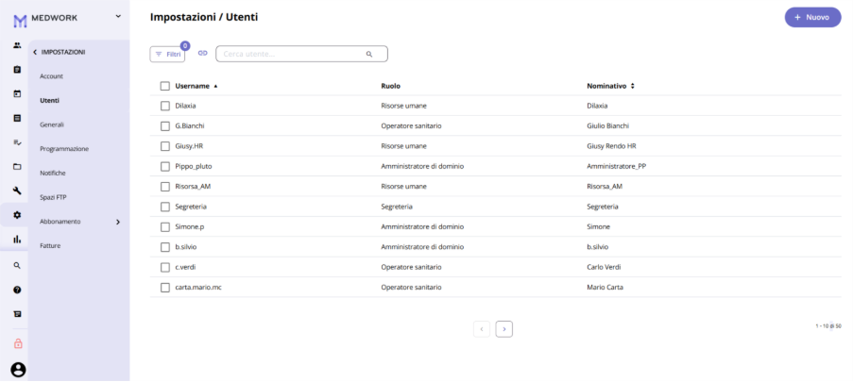The image size is (853, 382).
Task: Open the folder icon in sidebar
Action: click(x=17, y=167)
